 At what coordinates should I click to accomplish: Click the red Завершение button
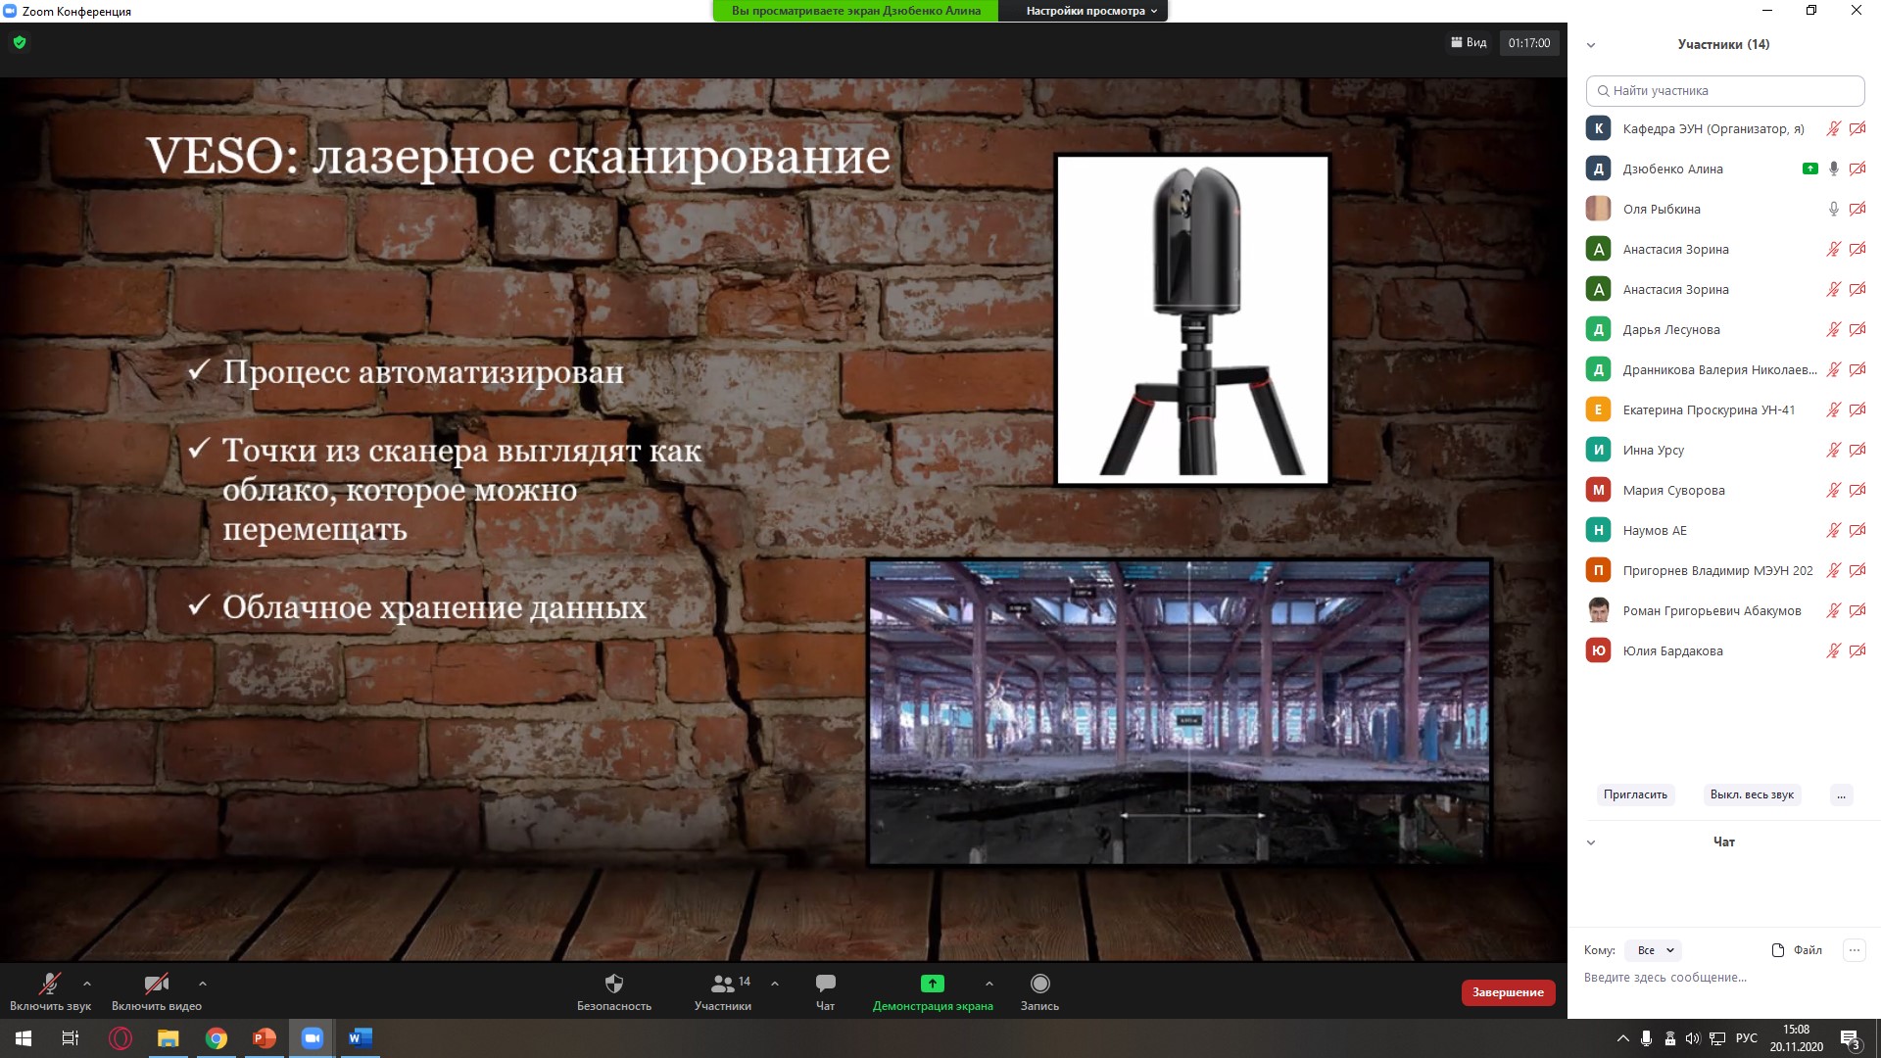coord(1508,992)
